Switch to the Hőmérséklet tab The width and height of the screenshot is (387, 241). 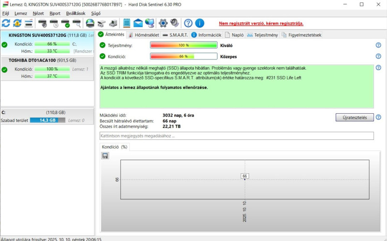coord(144,35)
